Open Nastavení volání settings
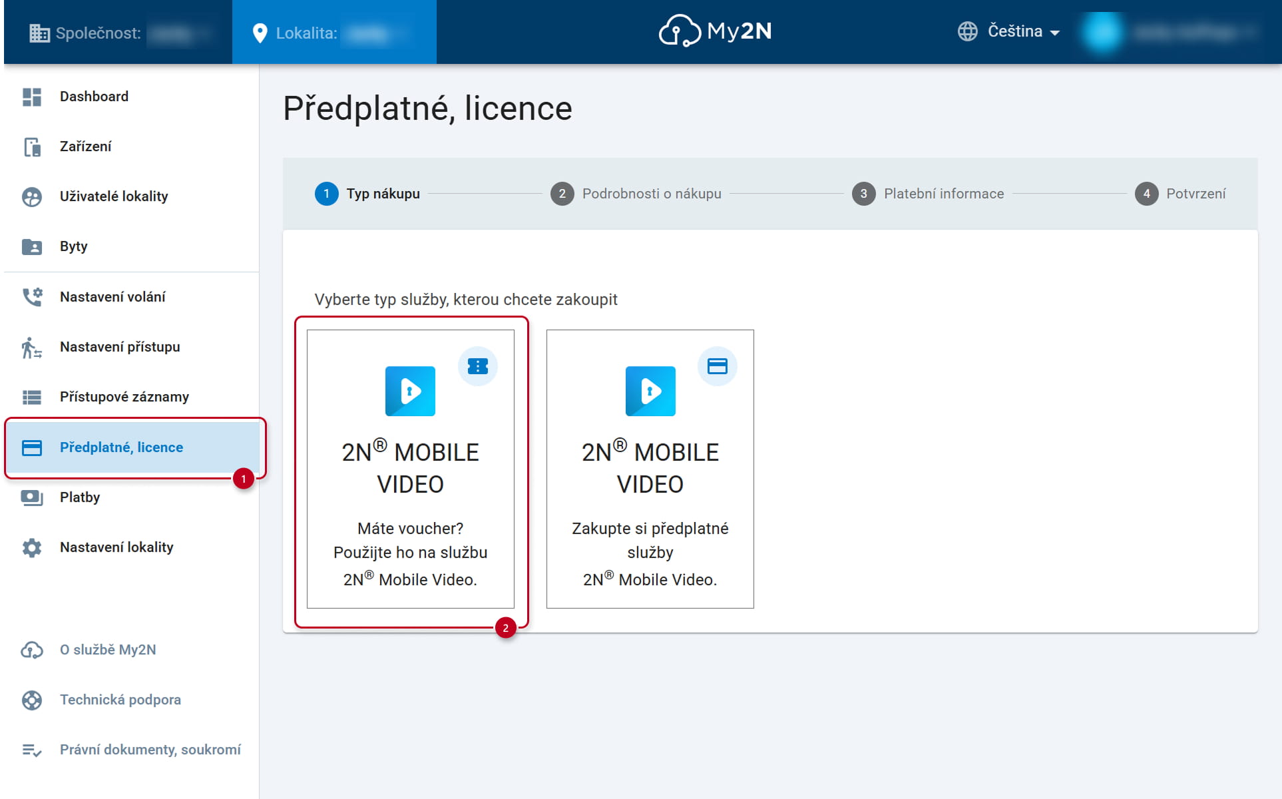Screen dimensions: 1282x799 pos(132,297)
